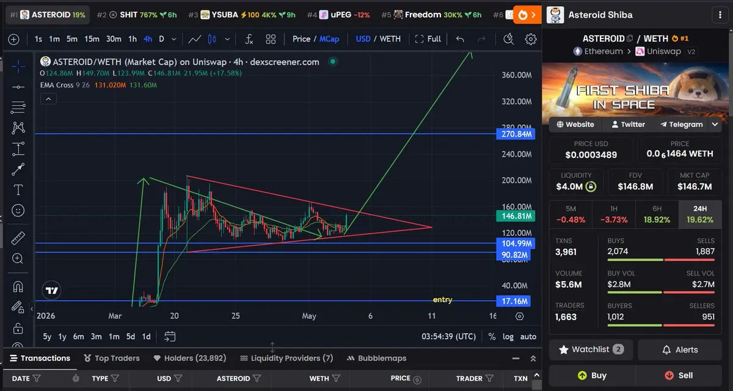Open the emoji sticker tool
The height and width of the screenshot is (391, 733).
(18, 210)
